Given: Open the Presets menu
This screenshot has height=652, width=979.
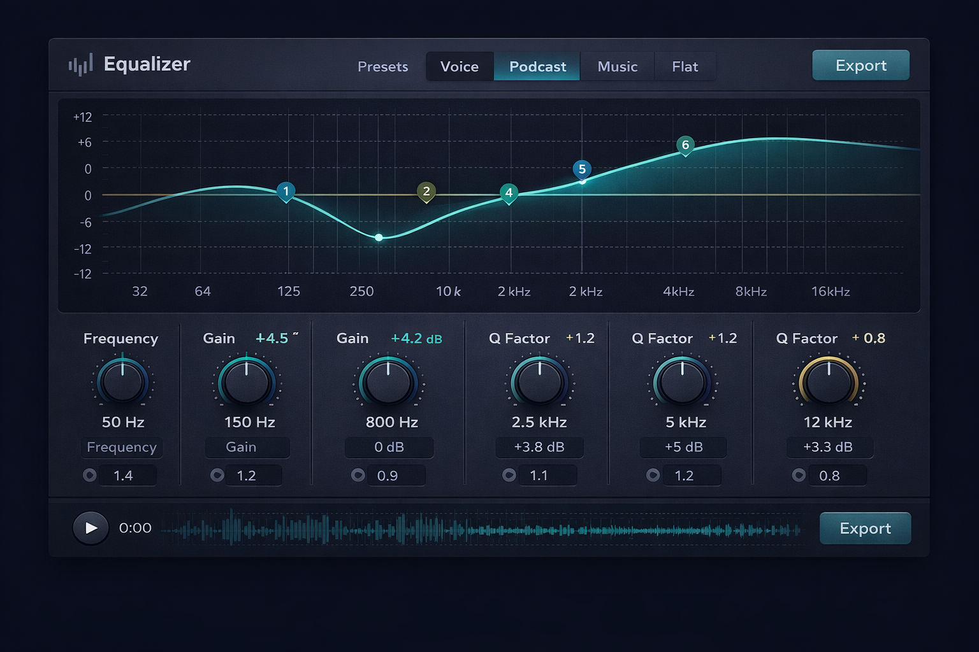Looking at the screenshot, I should coord(382,66).
